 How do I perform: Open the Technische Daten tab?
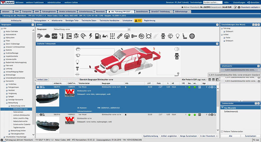coord(89,21)
